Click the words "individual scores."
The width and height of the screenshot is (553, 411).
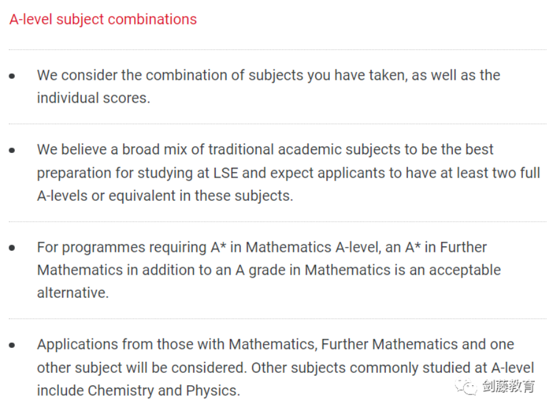[x=93, y=98]
